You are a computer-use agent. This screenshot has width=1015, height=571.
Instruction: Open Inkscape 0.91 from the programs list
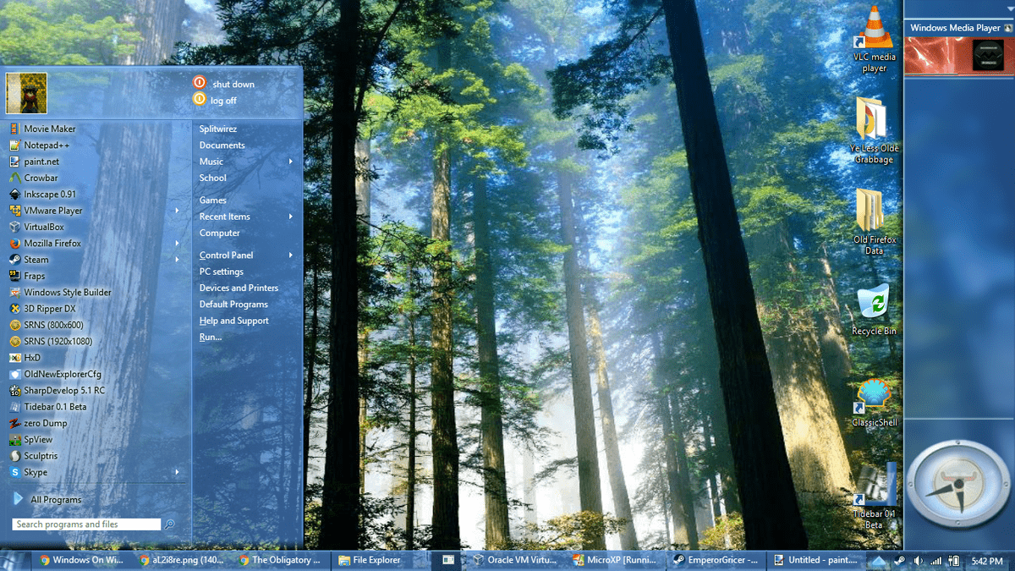49,195
